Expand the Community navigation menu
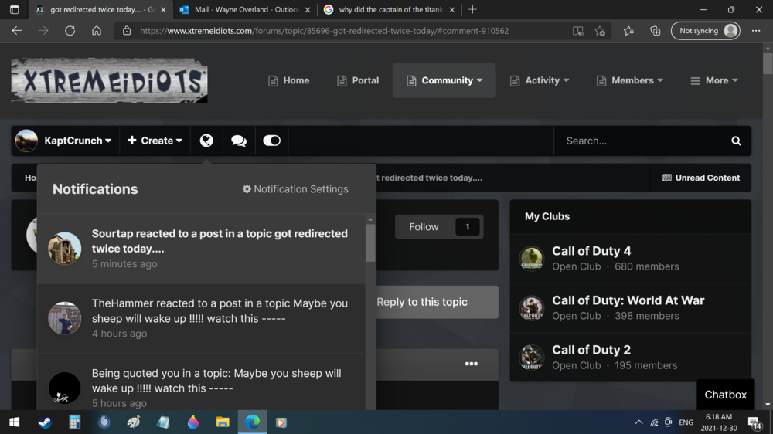 [x=444, y=80]
